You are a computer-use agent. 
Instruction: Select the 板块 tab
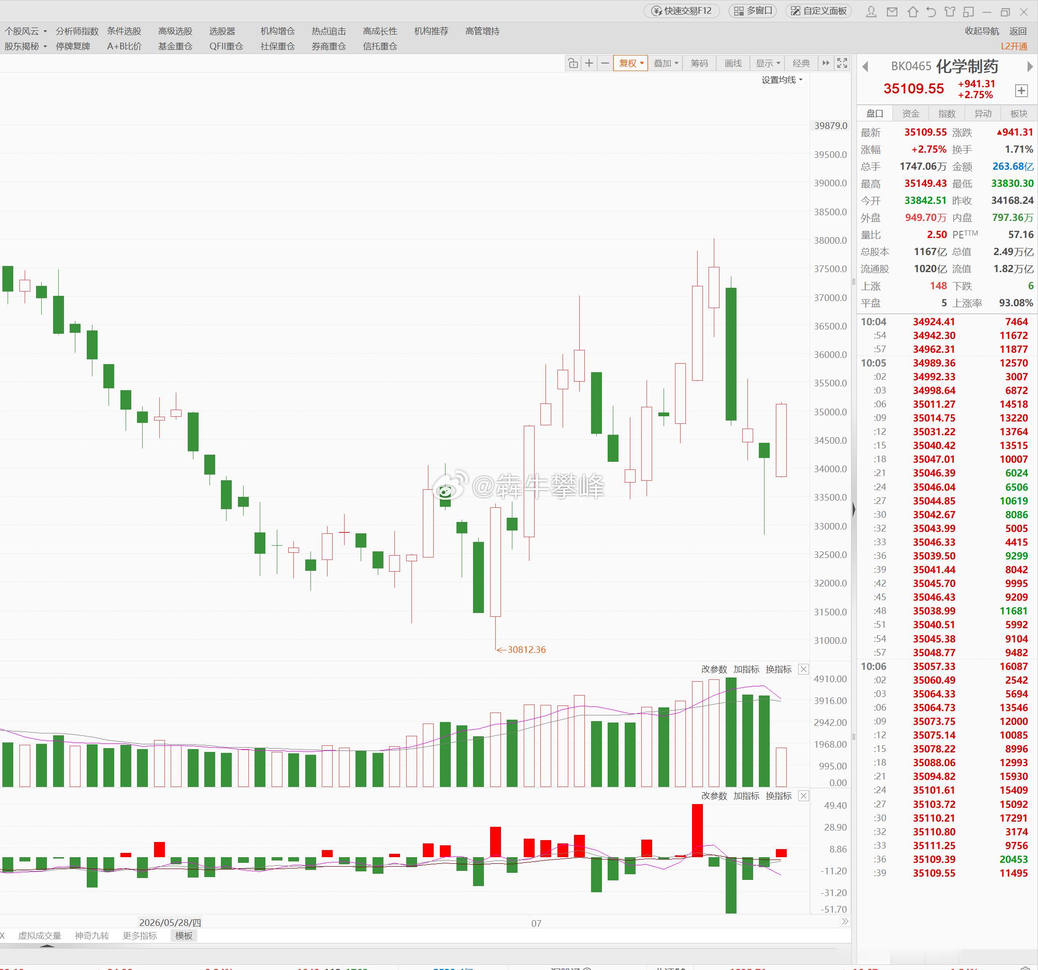(1019, 113)
